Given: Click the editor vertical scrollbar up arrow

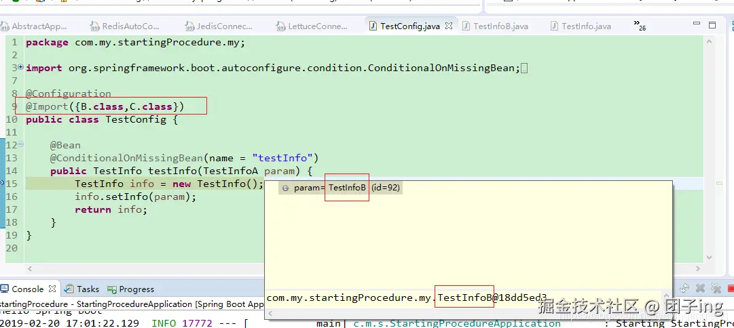Looking at the screenshot, I should [x=709, y=41].
